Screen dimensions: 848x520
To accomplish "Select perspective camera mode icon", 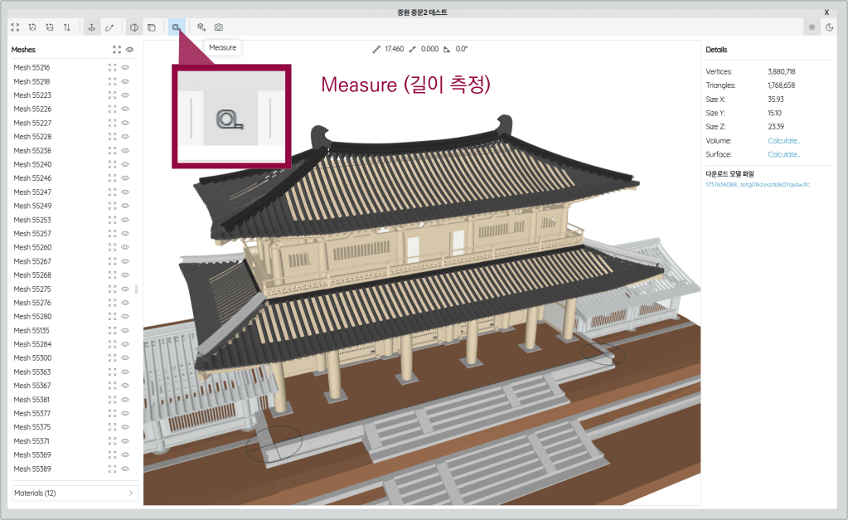I will point(133,27).
